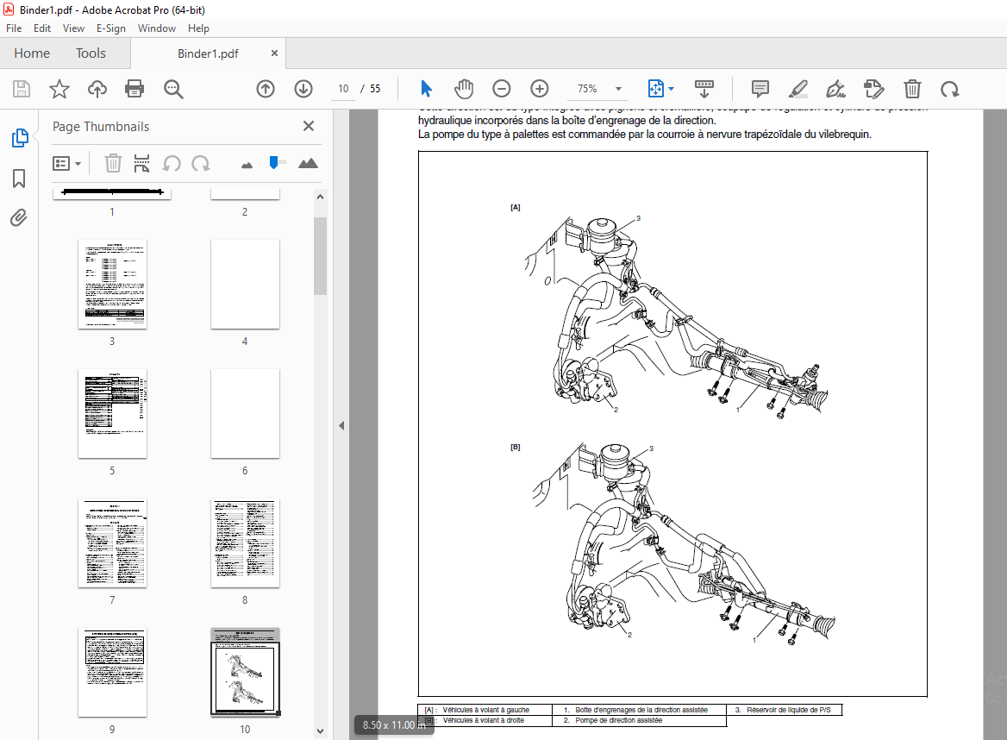Switch to the Home tab
Image resolution: width=1007 pixels, height=740 pixels.
tap(32, 53)
